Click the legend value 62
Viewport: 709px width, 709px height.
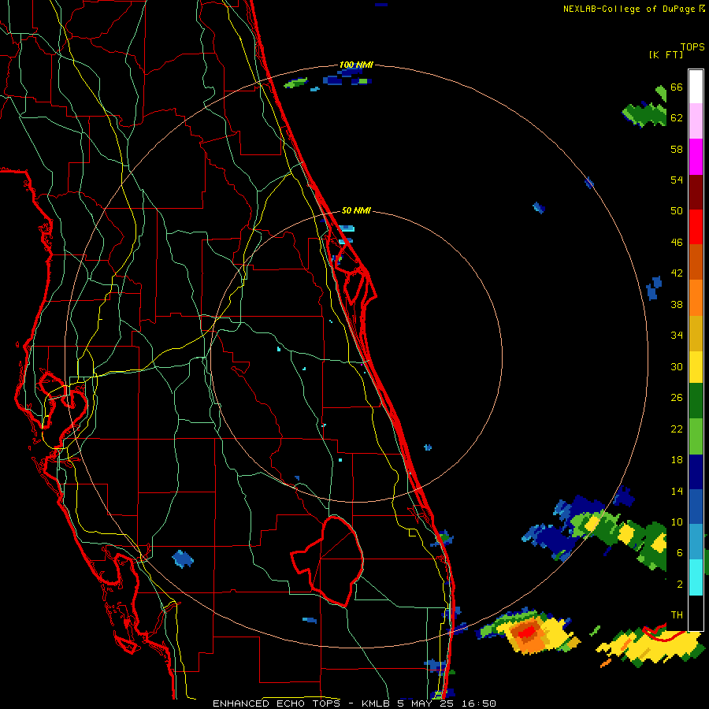(677, 118)
